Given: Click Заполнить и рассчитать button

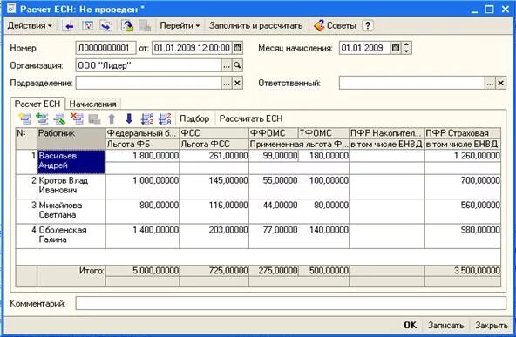Looking at the screenshot, I should click(255, 25).
